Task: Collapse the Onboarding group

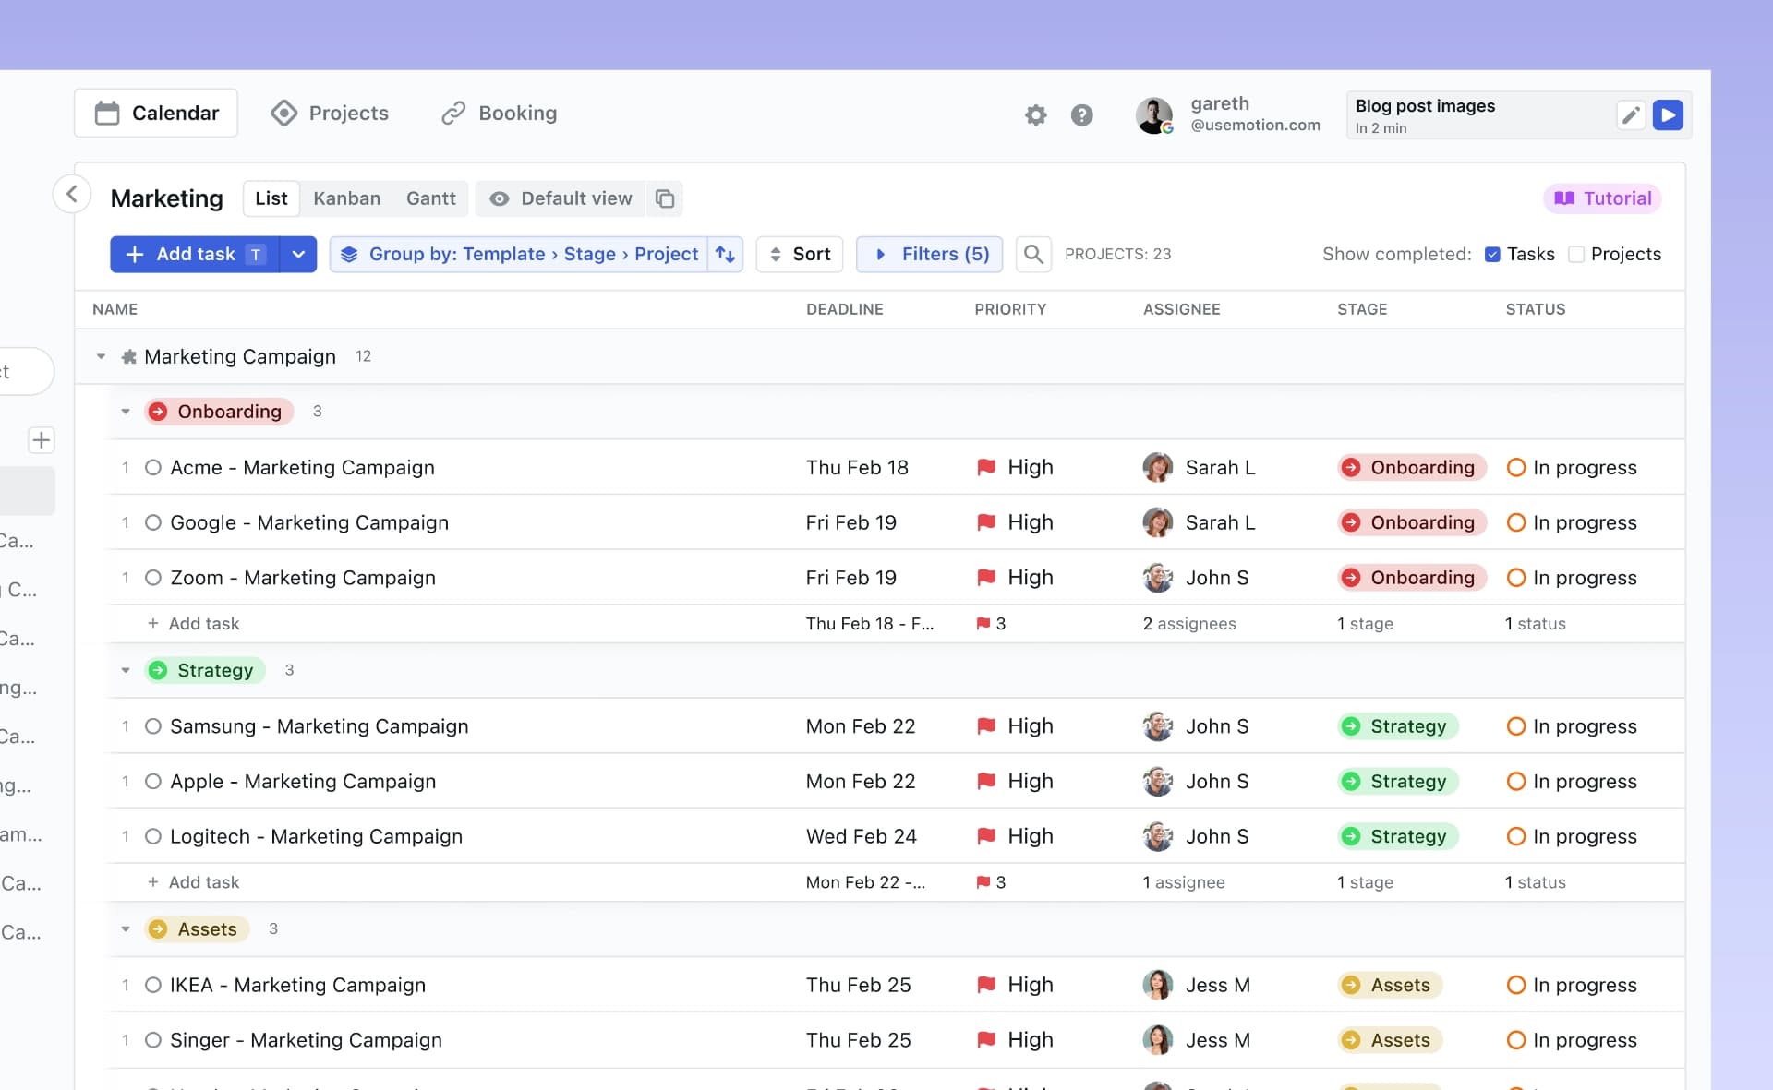Action: coord(126,412)
